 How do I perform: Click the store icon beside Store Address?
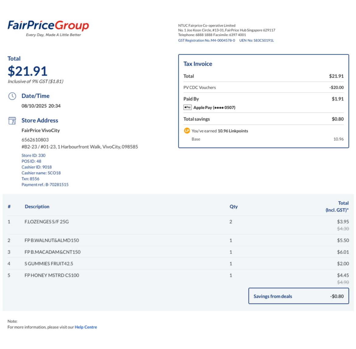coord(12,120)
